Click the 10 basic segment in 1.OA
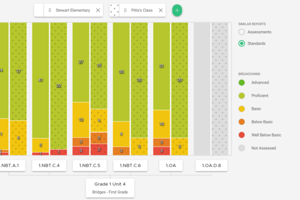 point(161,124)
